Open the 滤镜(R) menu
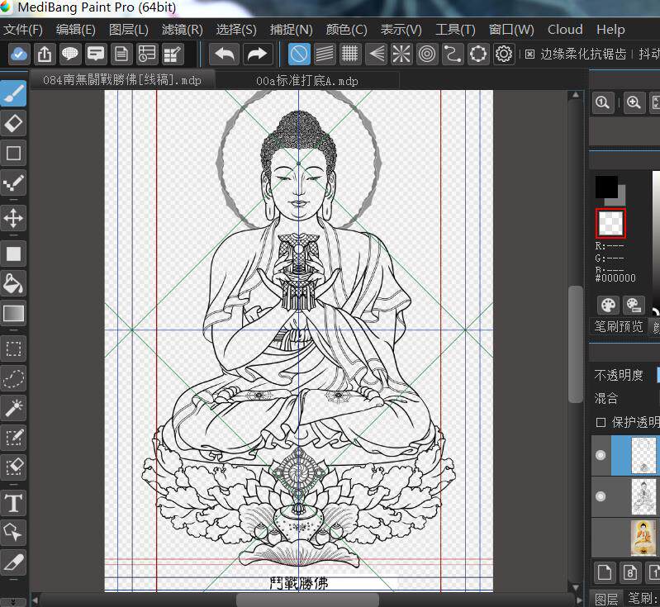 click(x=183, y=30)
